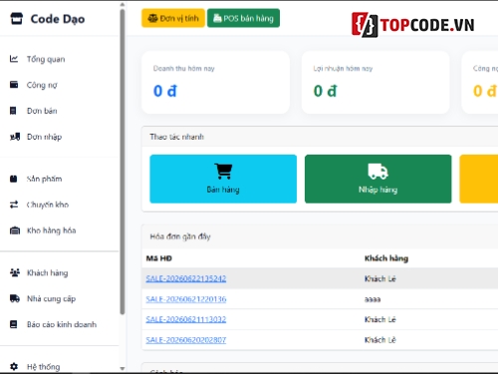Open invoice SALE-20260621220136
Image resolution: width=498 pixels, height=374 pixels.
tap(186, 299)
